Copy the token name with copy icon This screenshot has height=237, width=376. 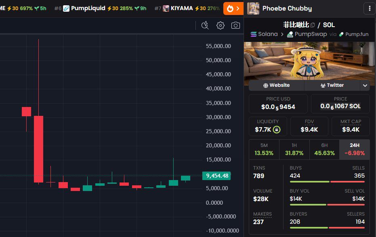click(313, 25)
